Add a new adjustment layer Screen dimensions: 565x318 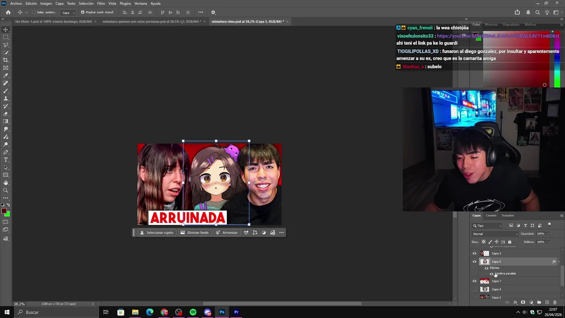[x=531, y=303]
